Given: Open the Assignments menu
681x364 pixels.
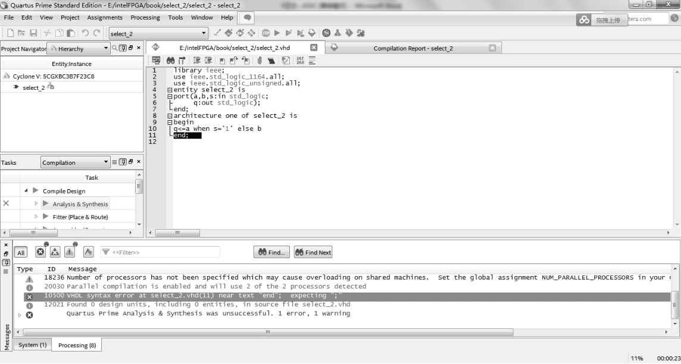Looking at the screenshot, I should [x=105, y=17].
